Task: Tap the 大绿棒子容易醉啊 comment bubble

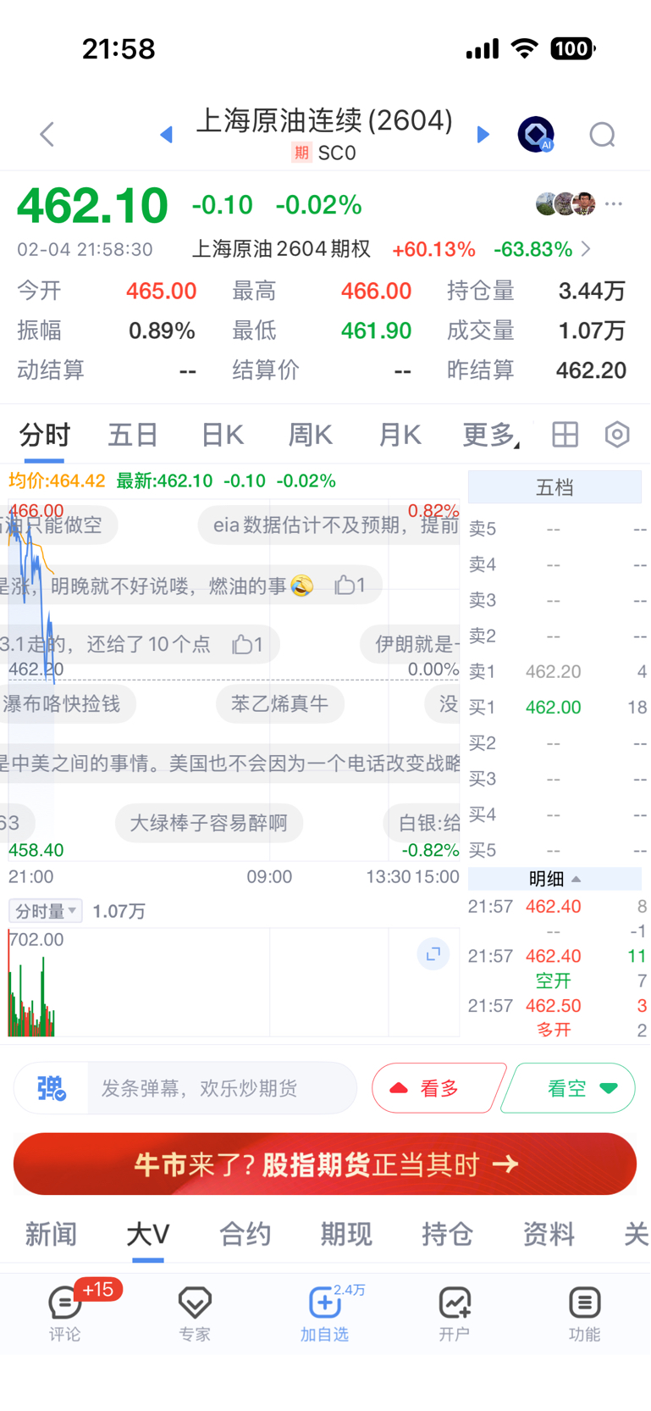Action: point(208,823)
